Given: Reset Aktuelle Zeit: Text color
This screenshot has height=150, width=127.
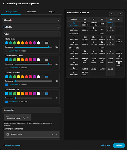Looking at the screenshot, I should (x=14, y=102).
